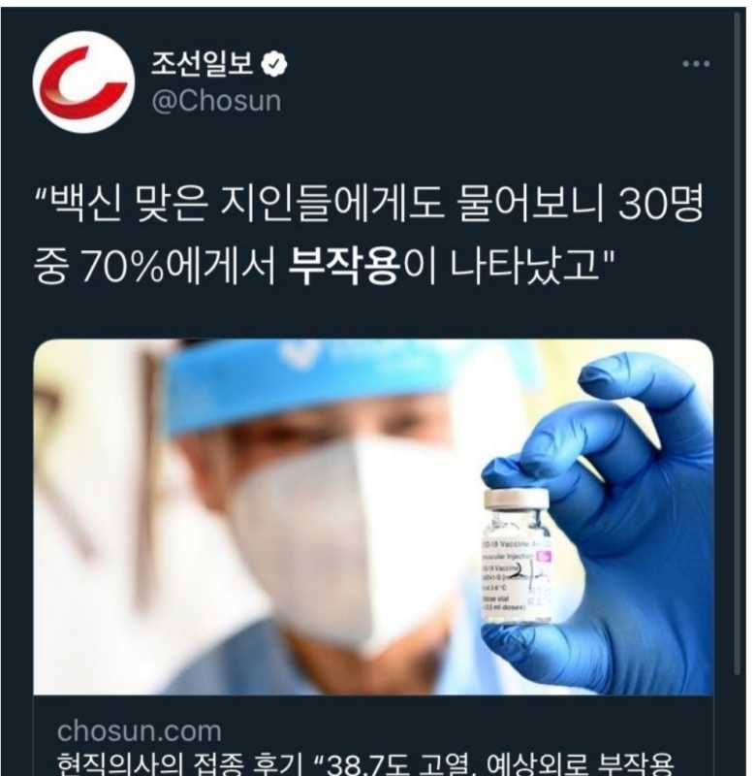Open the chosun.com domain link
This screenshot has height=776, width=756.
[x=139, y=731]
